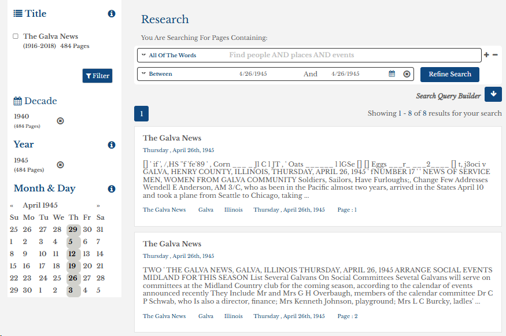Click the info icon next to Title
The height and width of the screenshot is (336, 506).
pos(112,14)
